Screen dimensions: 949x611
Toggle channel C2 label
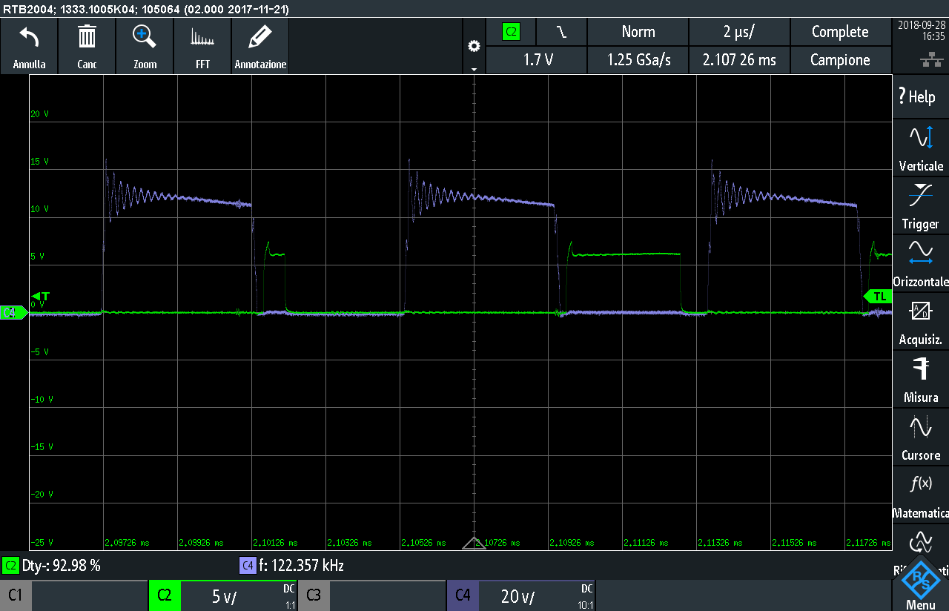coord(165,595)
